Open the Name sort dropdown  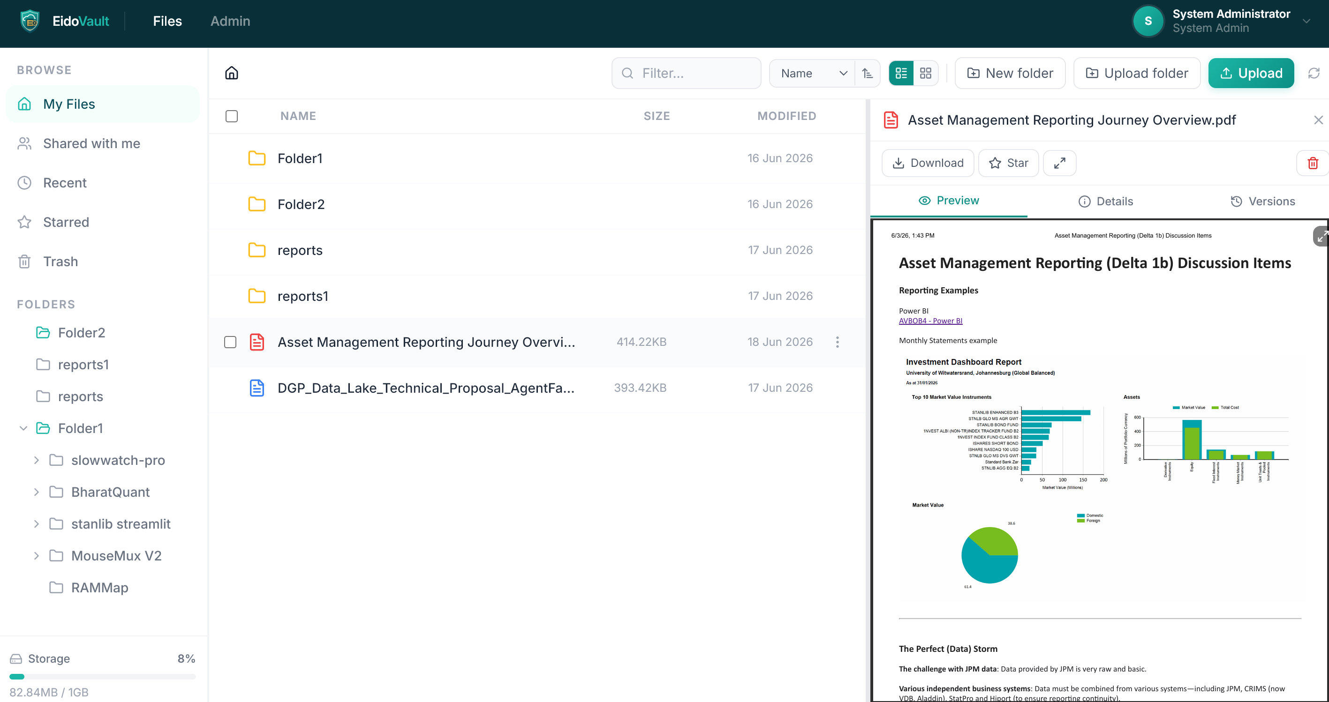click(812, 73)
